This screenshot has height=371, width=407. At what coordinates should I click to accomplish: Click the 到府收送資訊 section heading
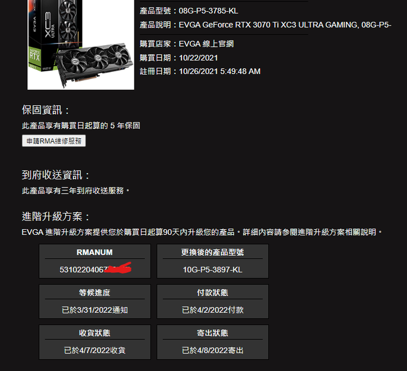(56, 175)
